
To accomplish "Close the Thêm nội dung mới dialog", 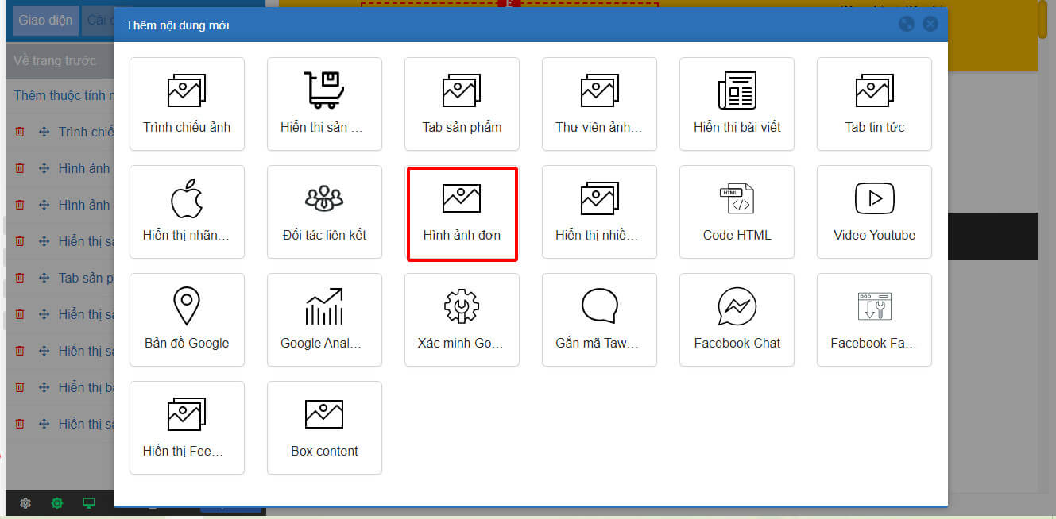I will coord(930,24).
